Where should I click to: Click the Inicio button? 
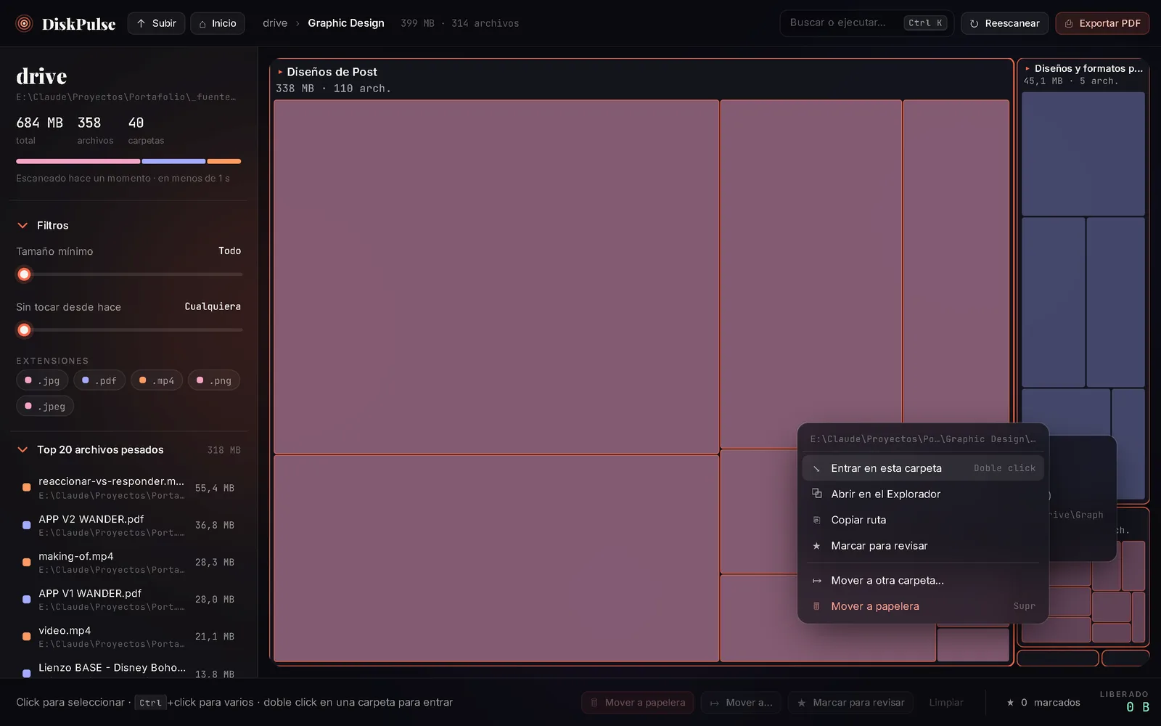218,23
